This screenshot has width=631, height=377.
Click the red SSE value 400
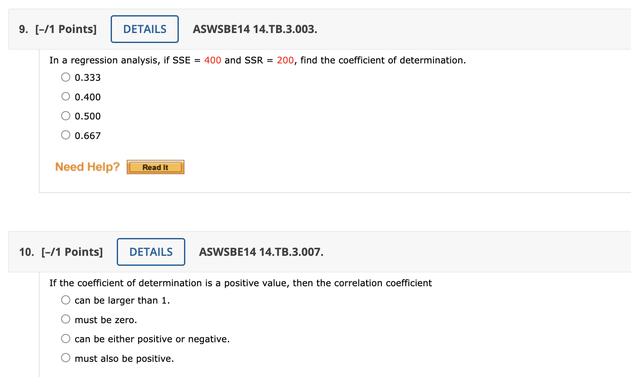pos(214,60)
